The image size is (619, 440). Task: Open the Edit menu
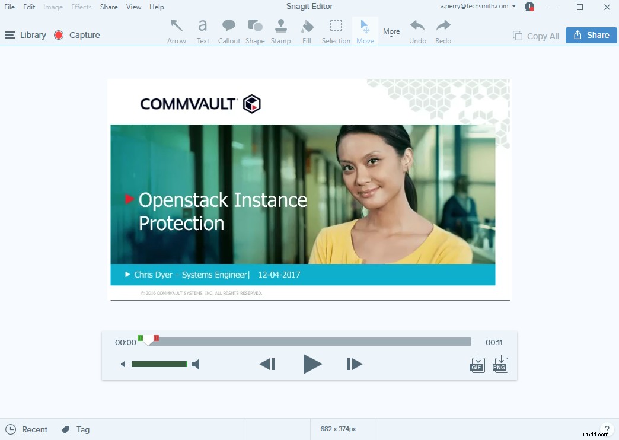pos(28,7)
